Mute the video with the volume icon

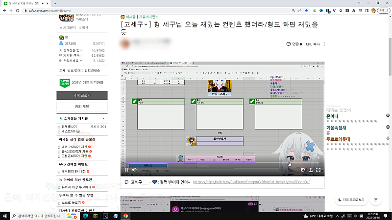click(135, 170)
